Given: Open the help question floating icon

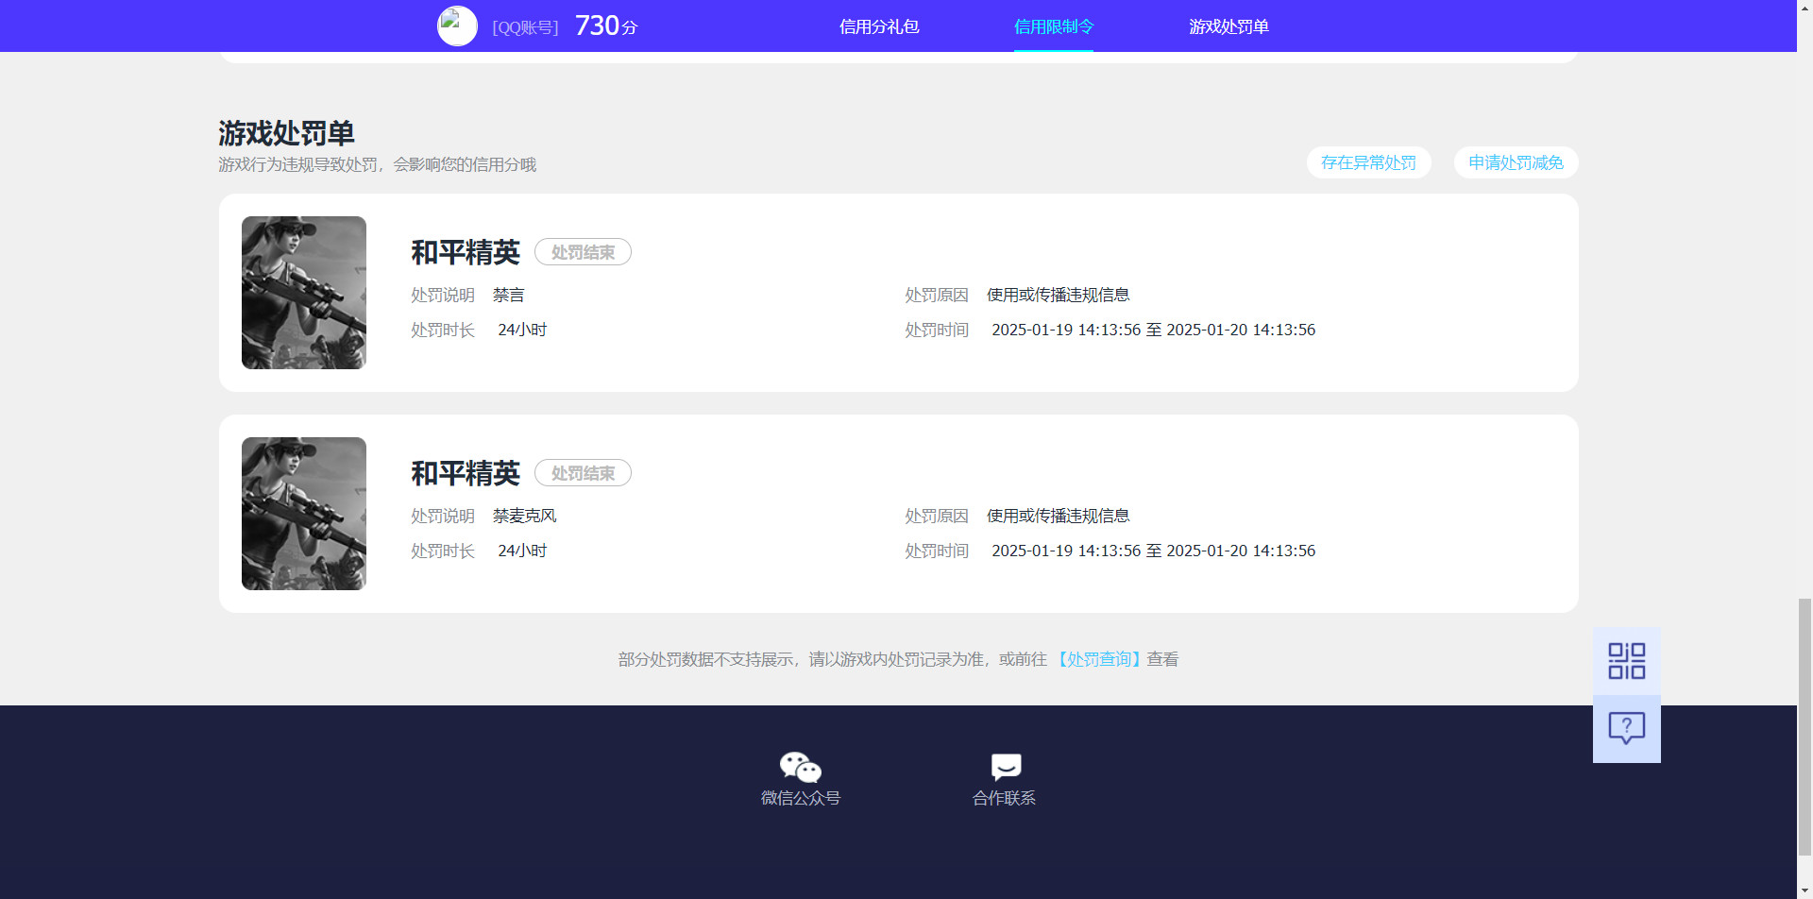Looking at the screenshot, I should (1626, 728).
